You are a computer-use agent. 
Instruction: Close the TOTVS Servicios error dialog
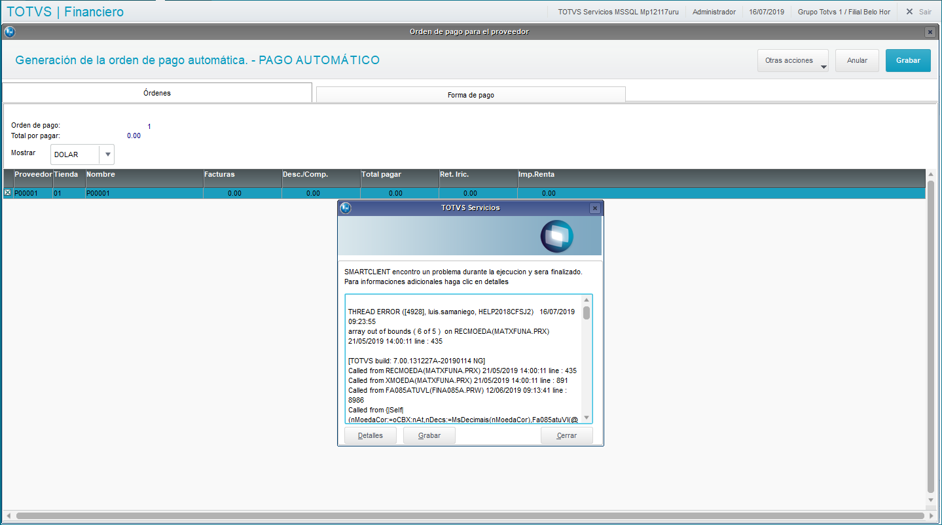594,208
